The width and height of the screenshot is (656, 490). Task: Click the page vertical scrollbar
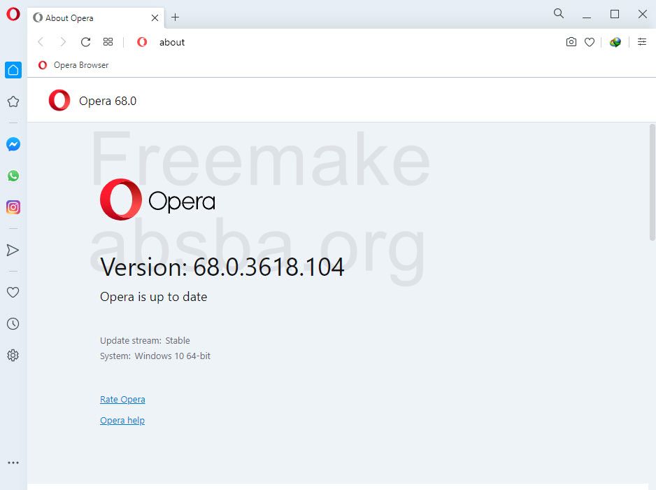[x=652, y=182]
